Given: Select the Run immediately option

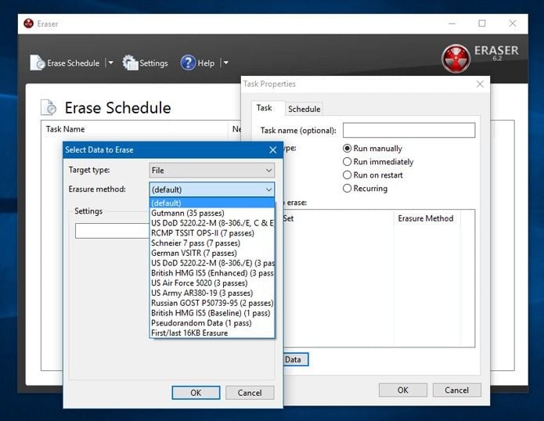Looking at the screenshot, I should pyautogui.click(x=378, y=162).
